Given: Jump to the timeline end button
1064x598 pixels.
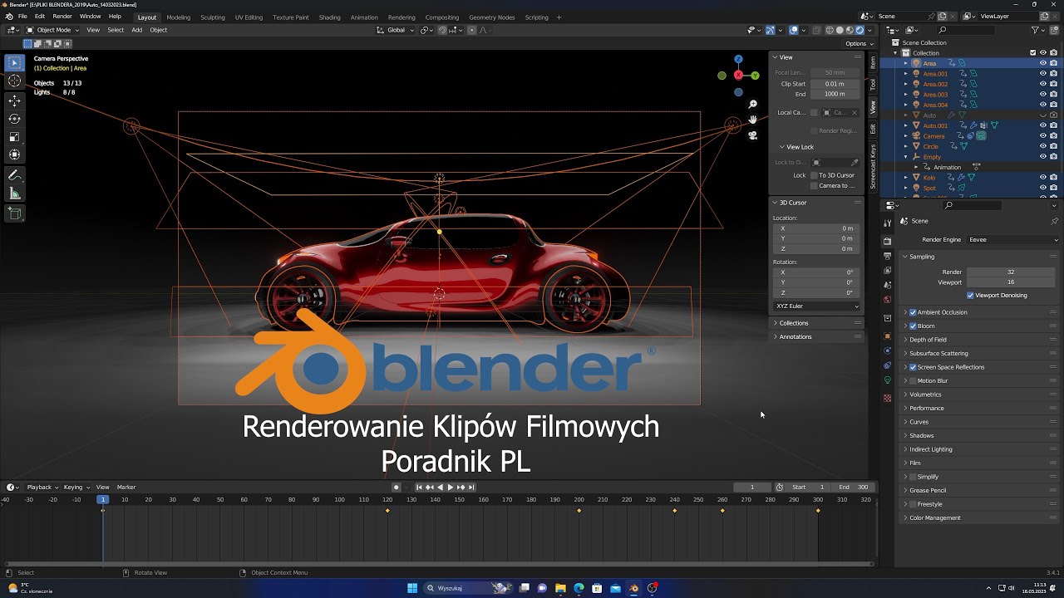Looking at the screenshot, I should click(471, 487).
